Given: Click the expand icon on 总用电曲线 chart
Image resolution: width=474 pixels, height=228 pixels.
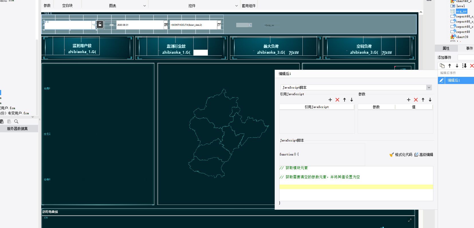Looking at the screenshot, I should click(410, 220).
